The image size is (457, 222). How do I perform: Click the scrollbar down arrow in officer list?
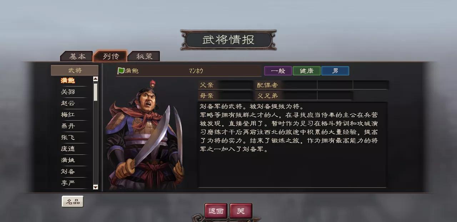(95, 187)
